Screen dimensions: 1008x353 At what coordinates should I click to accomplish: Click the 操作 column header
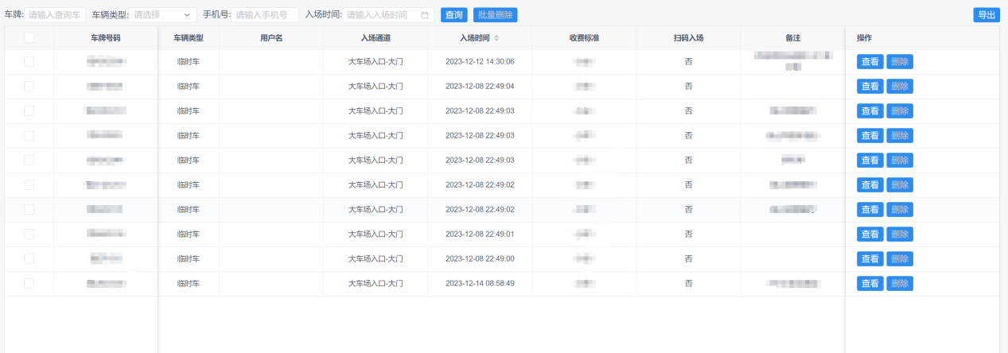pyautogui.click(x=864, y=38)
